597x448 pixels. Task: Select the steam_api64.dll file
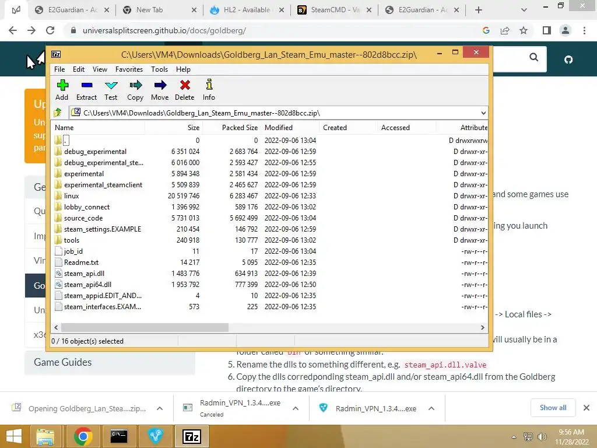pos(87,285)
